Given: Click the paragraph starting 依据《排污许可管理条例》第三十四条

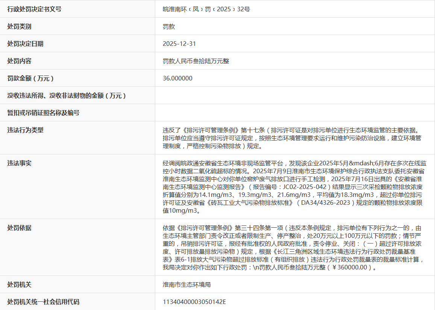Looking at the screenshot, I should point(294,248).
